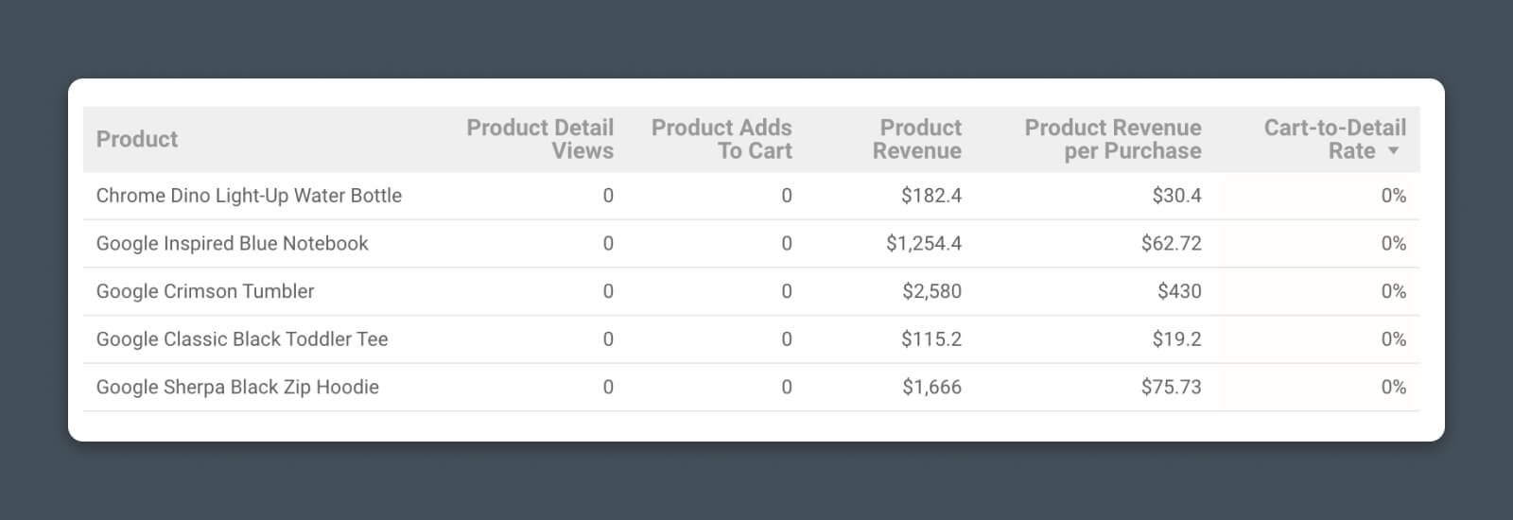The image size is (1513, 520).
Task: Select the Chrome Dino Light-Up Water Bottle row
Action: (249, 196)
